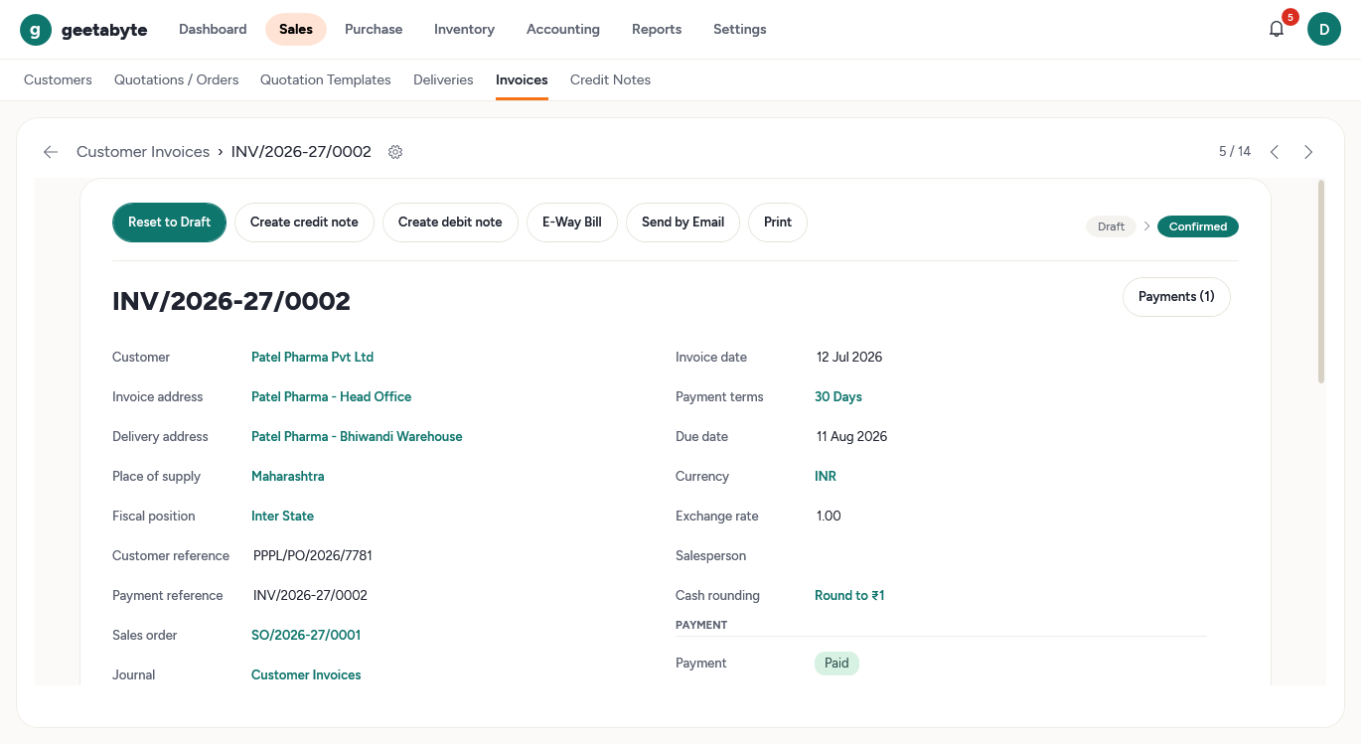Click Customer Invoices breadcrumb link
This screenshot has height=744, width=1361.
point(143,152)
